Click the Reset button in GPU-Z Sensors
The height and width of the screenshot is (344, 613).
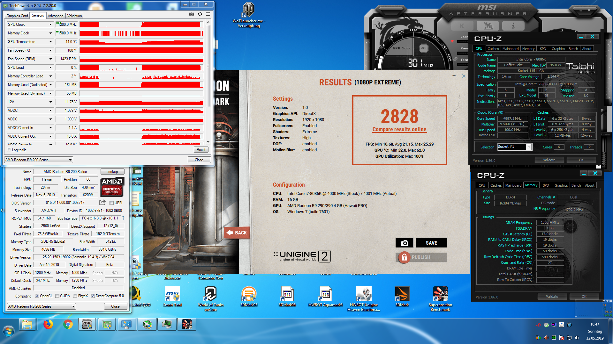coord(201,150)
